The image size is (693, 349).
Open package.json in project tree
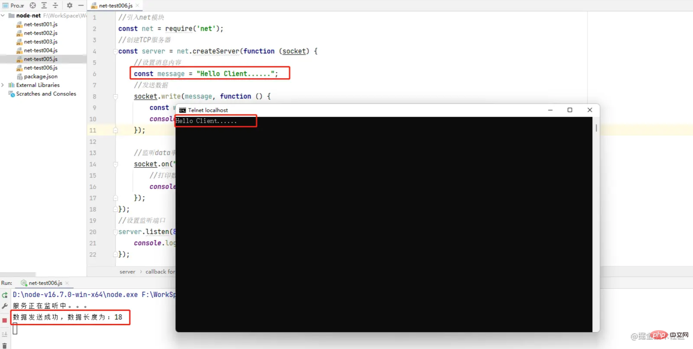click(x=40, y=76)
